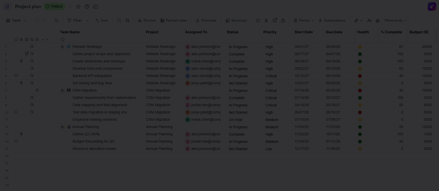
Task: Click the Project plan title
Action: click(x=28, y=7)
